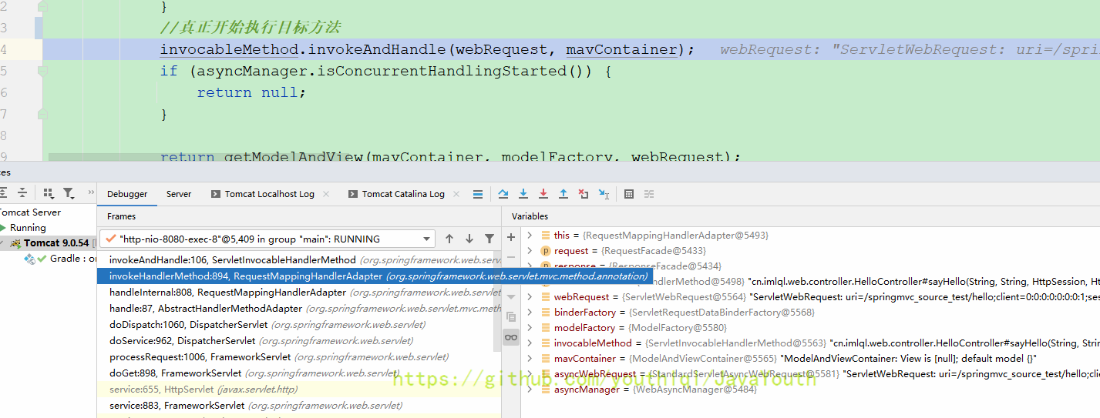Click Step Into debugger icon
Viewport: 1100px width, 418px height.
(523, 194)
